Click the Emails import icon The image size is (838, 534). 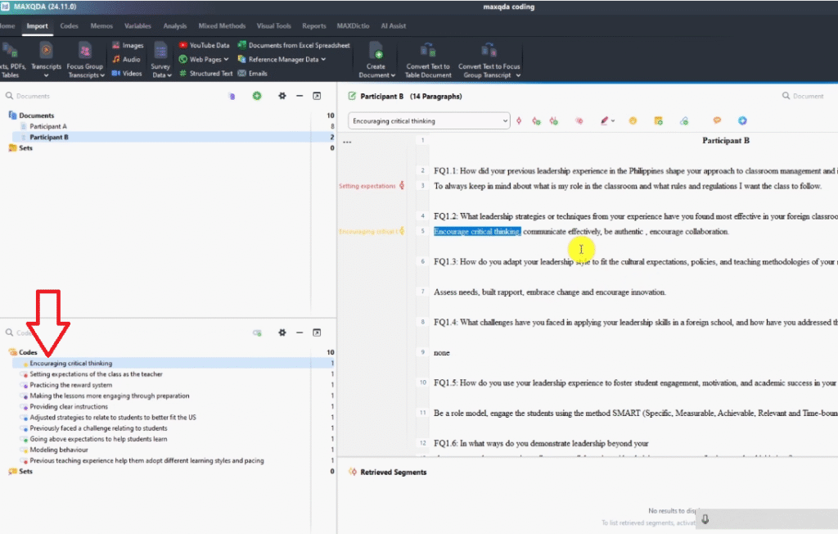pos(242,73)
